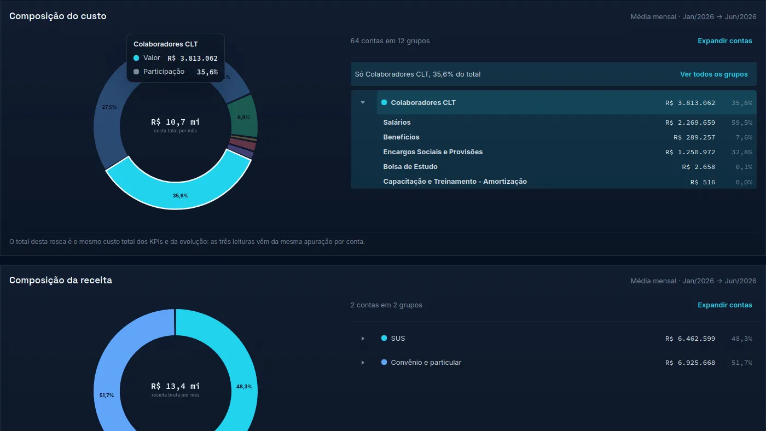Screen dimensions: 766x431
Task: Click the R$ 13,4 mi total in the revenue donut
Action: 176,386
